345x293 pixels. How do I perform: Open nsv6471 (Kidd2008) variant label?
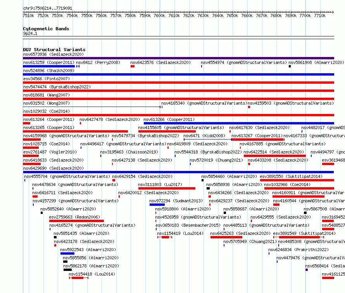(x=204, y=136)
